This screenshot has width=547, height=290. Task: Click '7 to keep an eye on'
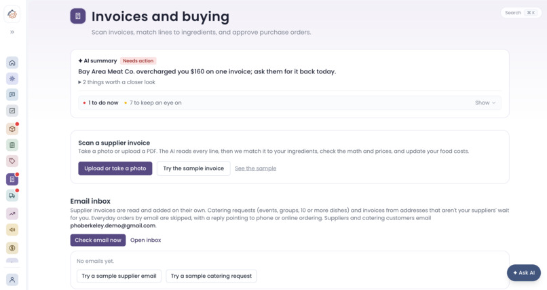(x=153, y=103)
